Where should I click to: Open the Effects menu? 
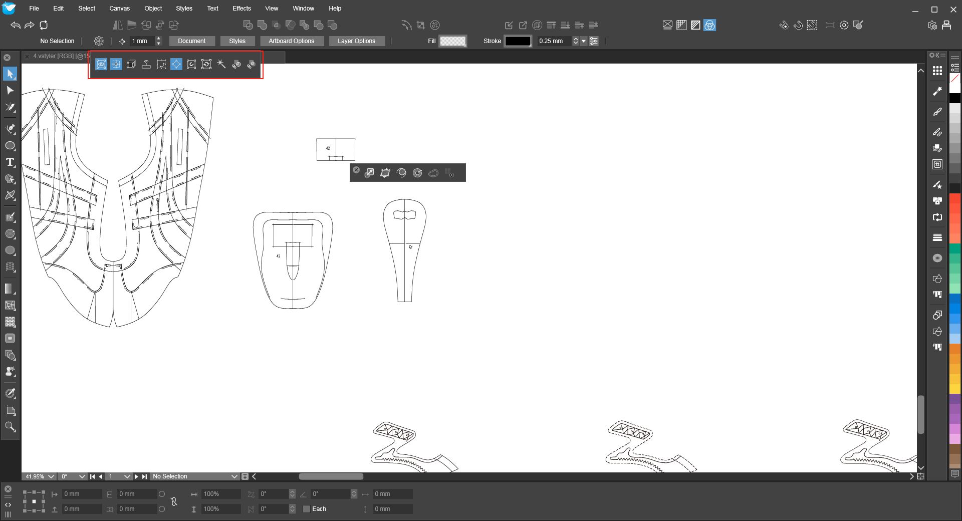(242, 9)
